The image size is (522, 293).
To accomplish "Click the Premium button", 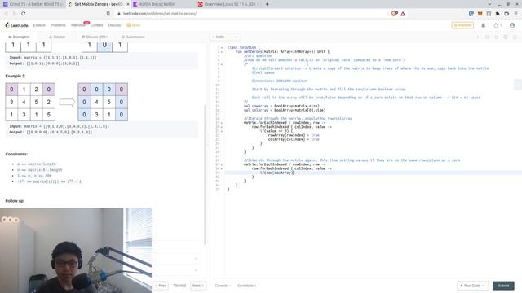I will 462,25.
